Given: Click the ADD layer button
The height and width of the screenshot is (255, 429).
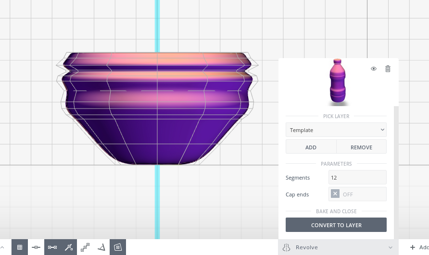Looking at the screenshot, I should (311, 147).
